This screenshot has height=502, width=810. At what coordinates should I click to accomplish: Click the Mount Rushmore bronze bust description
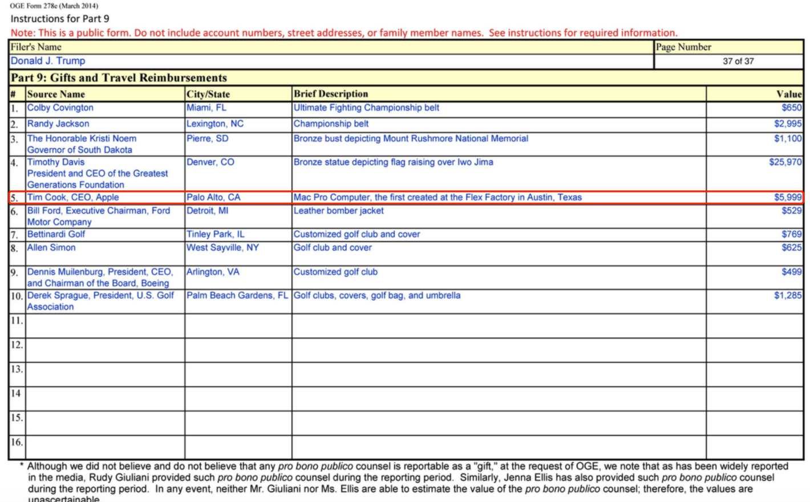click(x=411, y=138)
